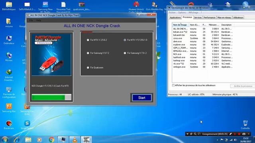Switch to NCK Dongle Crack taskbar button
The width and height of the screenshot is (255, 143).
(x=86, y=139)
